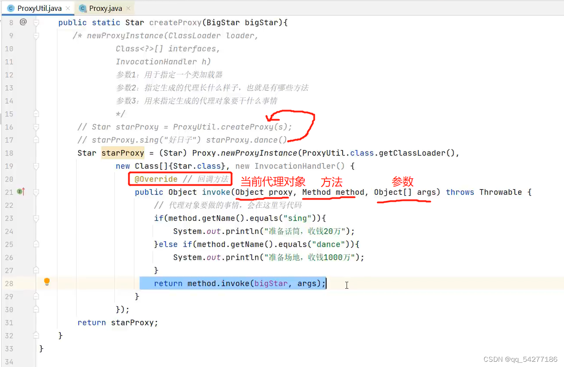564x367 pixels.
Task: Click the fold end marker on line 32
Action: coord(36,335)
